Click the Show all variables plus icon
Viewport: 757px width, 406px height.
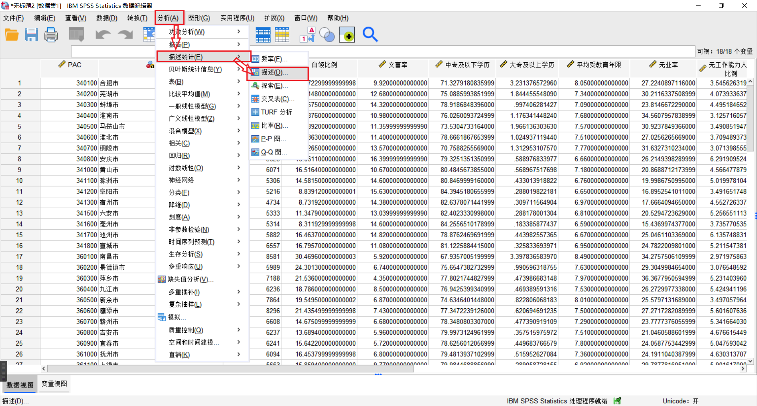point(347,35)
